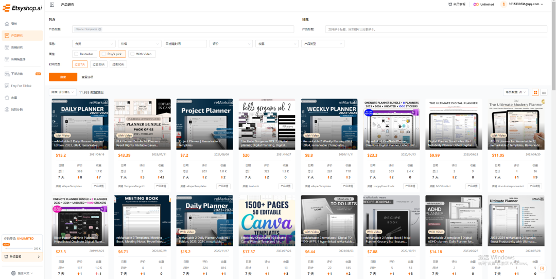Click the star 收藏 favorites icon in sidebar
Image resolution: width=556 pixels, height=279 pixels.
(7, 97)
